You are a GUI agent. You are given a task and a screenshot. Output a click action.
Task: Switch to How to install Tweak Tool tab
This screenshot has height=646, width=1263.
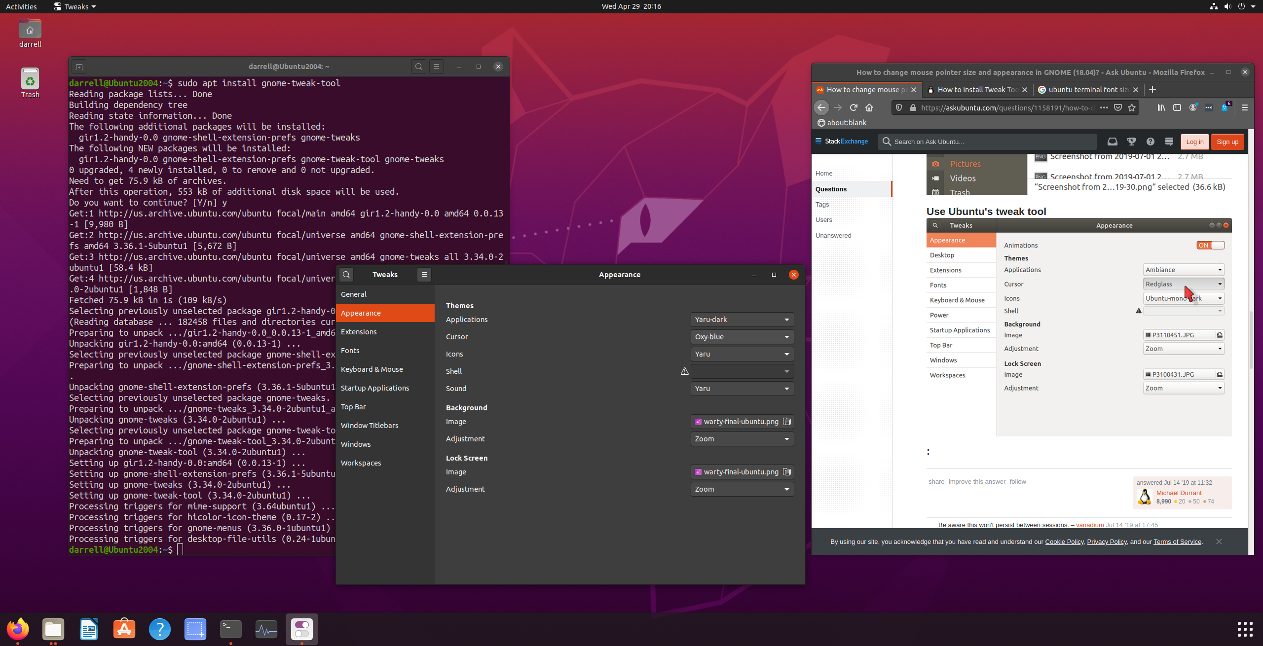(977, 90)
